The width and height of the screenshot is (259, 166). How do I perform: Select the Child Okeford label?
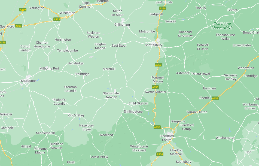pyautogui.click(x=138, y=103)
